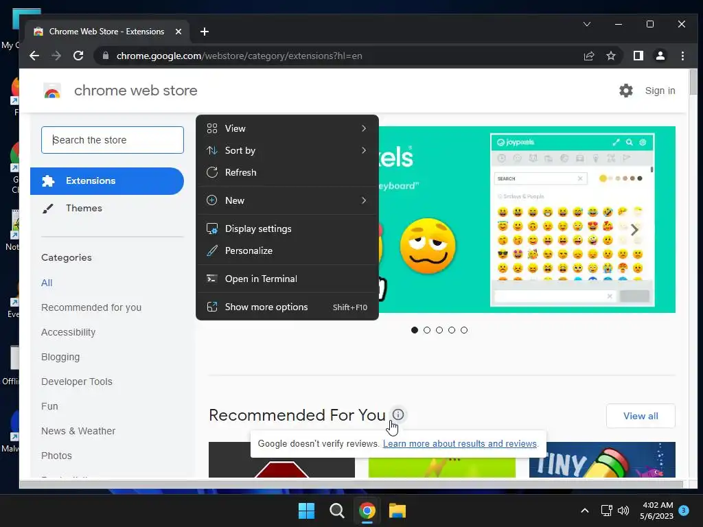Screen dimensions: 703x527
Task: Click the network icon in system tray
Action: pyautogui.click(x=607, y=511)
